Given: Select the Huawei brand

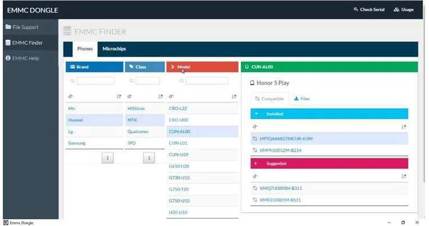Looking at the screenshot, I should point(95,120).
